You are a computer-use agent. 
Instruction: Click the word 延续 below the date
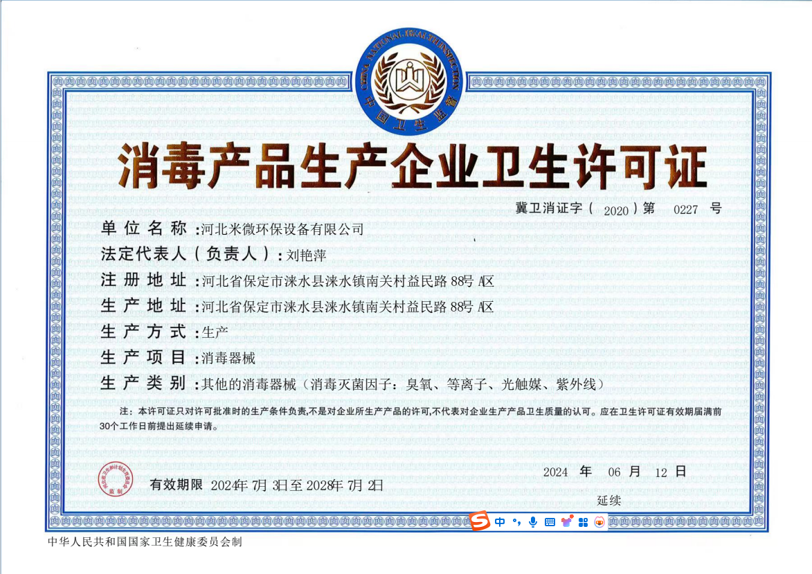click(x=609, y=501)
